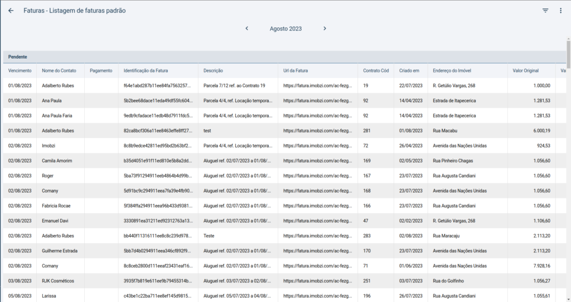Open invoice URL in RJK Cosméticos row
571x302 pixels.
tap(317, 281)
